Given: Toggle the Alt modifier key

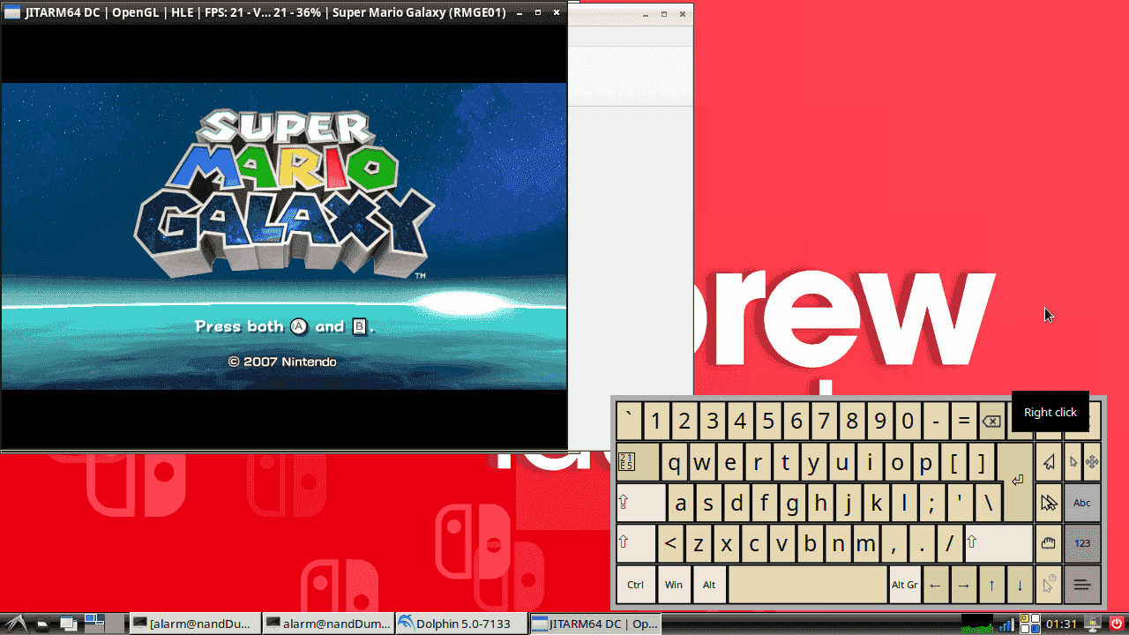Looking at the screenshot, I should coord(709,584).
